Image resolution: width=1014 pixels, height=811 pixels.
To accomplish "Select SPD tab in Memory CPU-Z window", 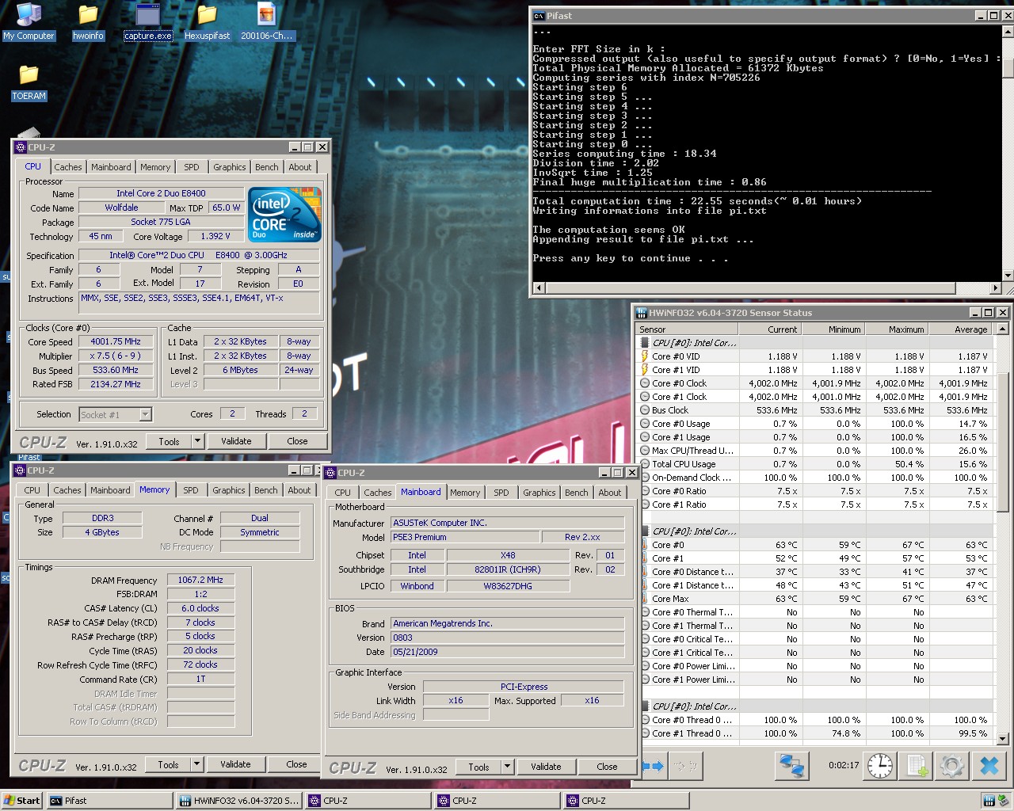I will tap(191, 490).
